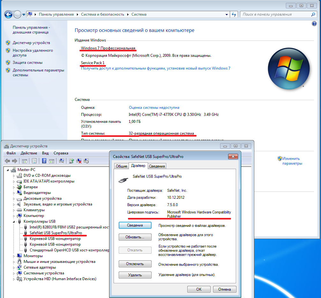Open the Файл menu in Device Manager
This screenshot has width=321, height=298.
(11, 153)
